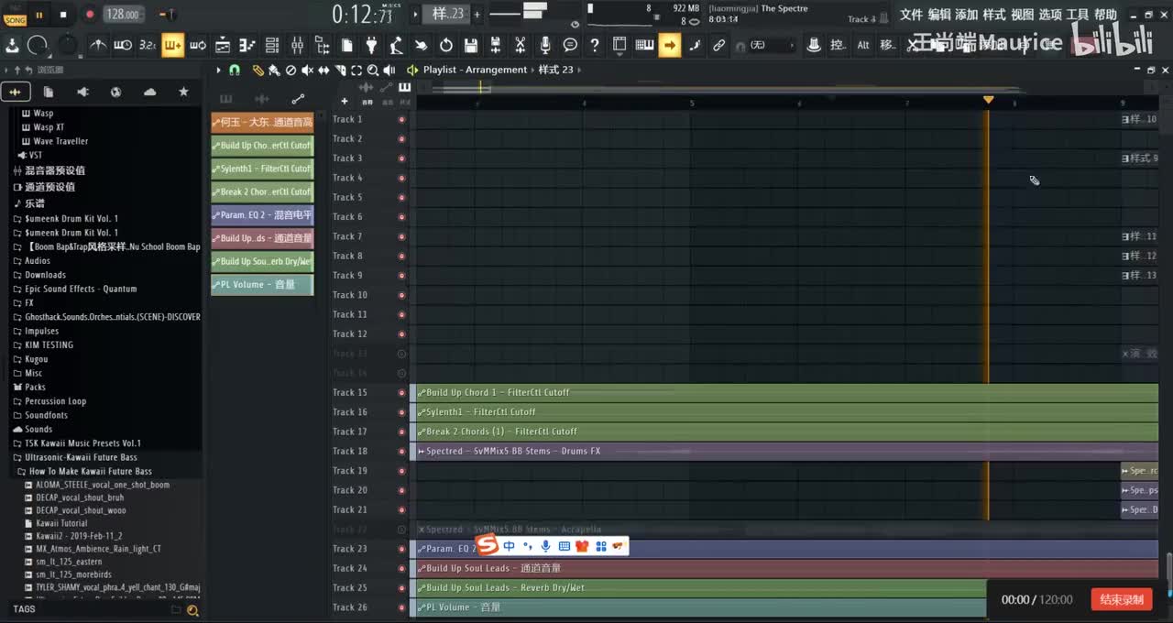Expand the Soundfonts folder in browser
Screen dimensions: 1173x623
[46, 415]
